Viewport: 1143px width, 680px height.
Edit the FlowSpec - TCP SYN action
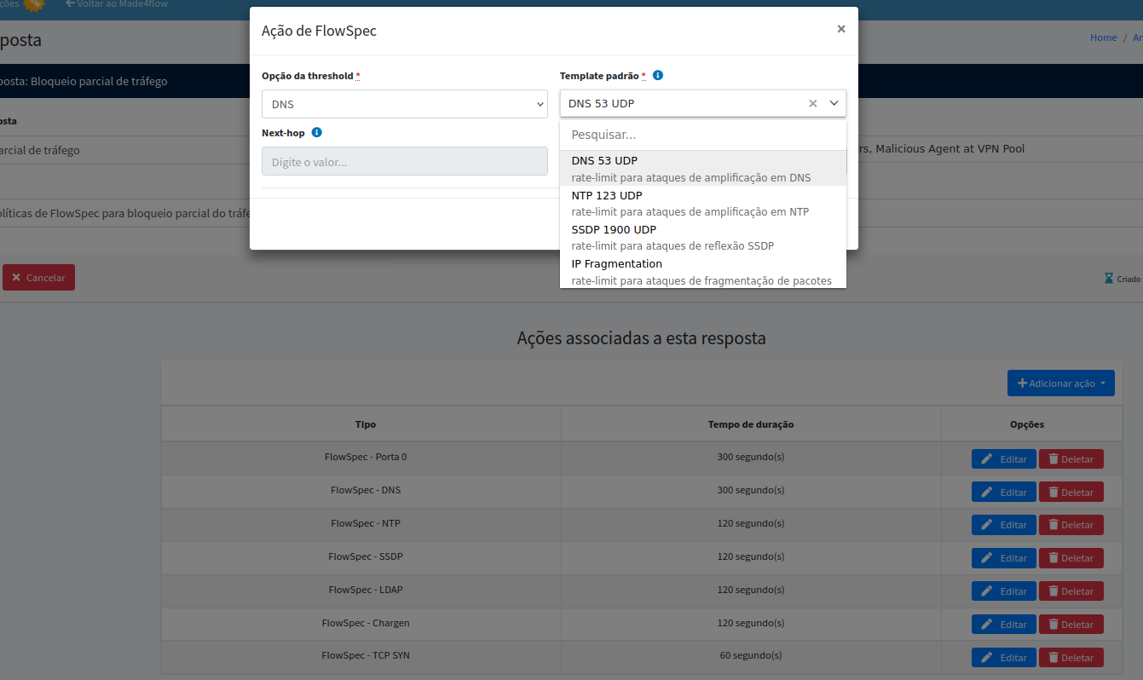[1004, 658]
